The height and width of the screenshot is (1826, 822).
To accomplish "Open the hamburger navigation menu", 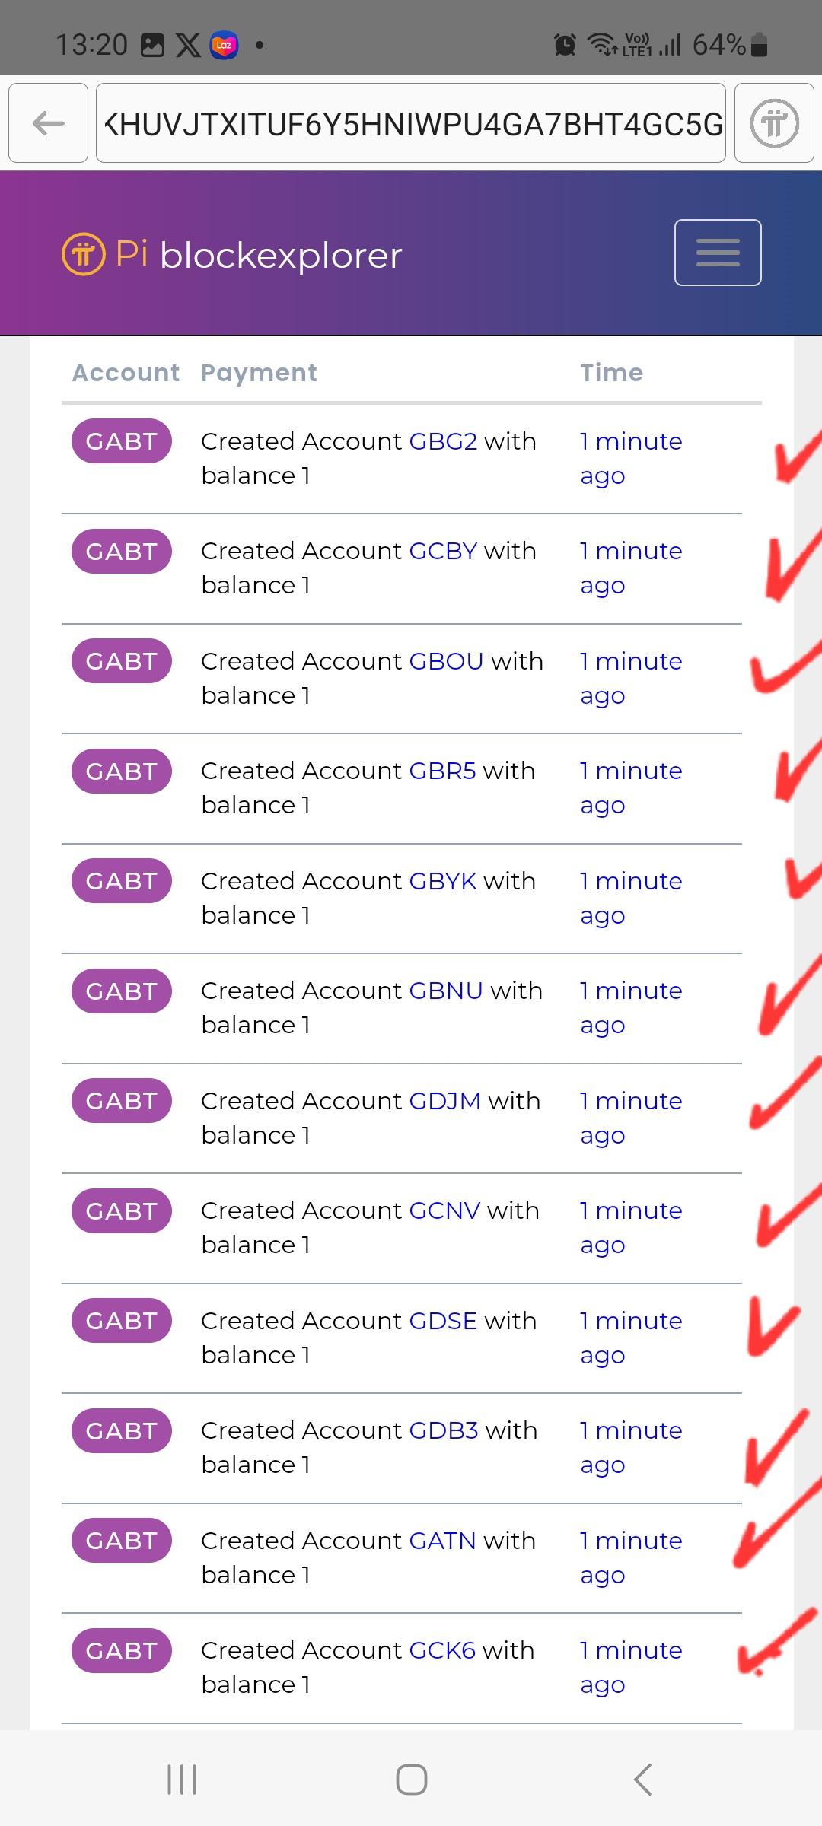I will click(x=717, y=253).
